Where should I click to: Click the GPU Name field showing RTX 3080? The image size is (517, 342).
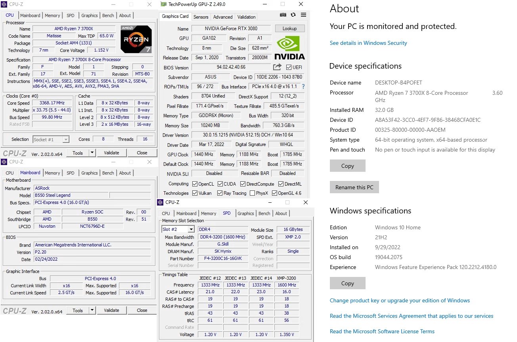click(x=231, y=29)
